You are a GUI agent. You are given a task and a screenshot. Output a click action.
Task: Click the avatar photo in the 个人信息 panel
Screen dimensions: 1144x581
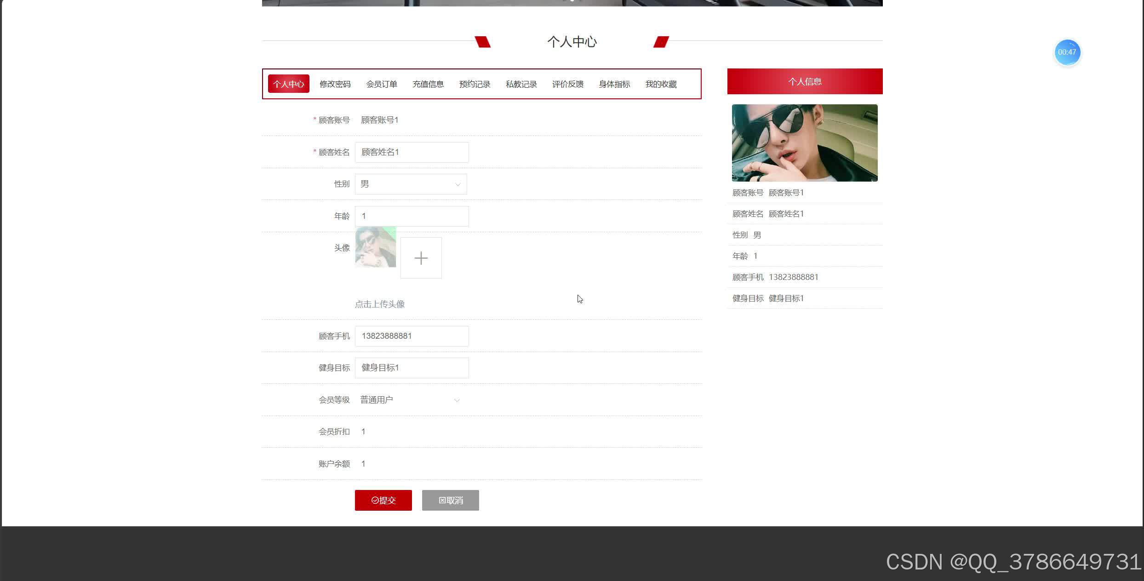coord(805,143)
